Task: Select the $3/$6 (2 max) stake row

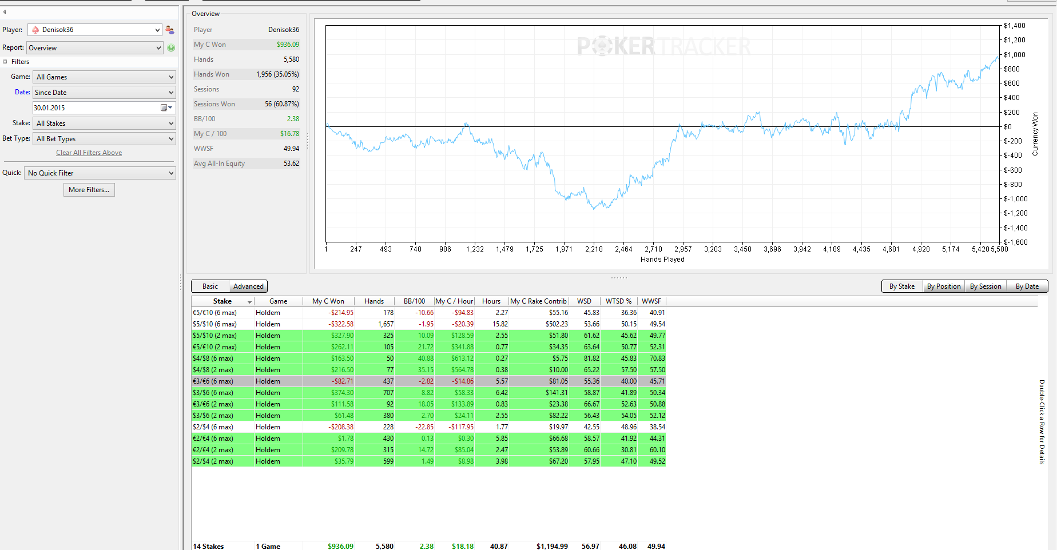Action: (x=429, y=416)
